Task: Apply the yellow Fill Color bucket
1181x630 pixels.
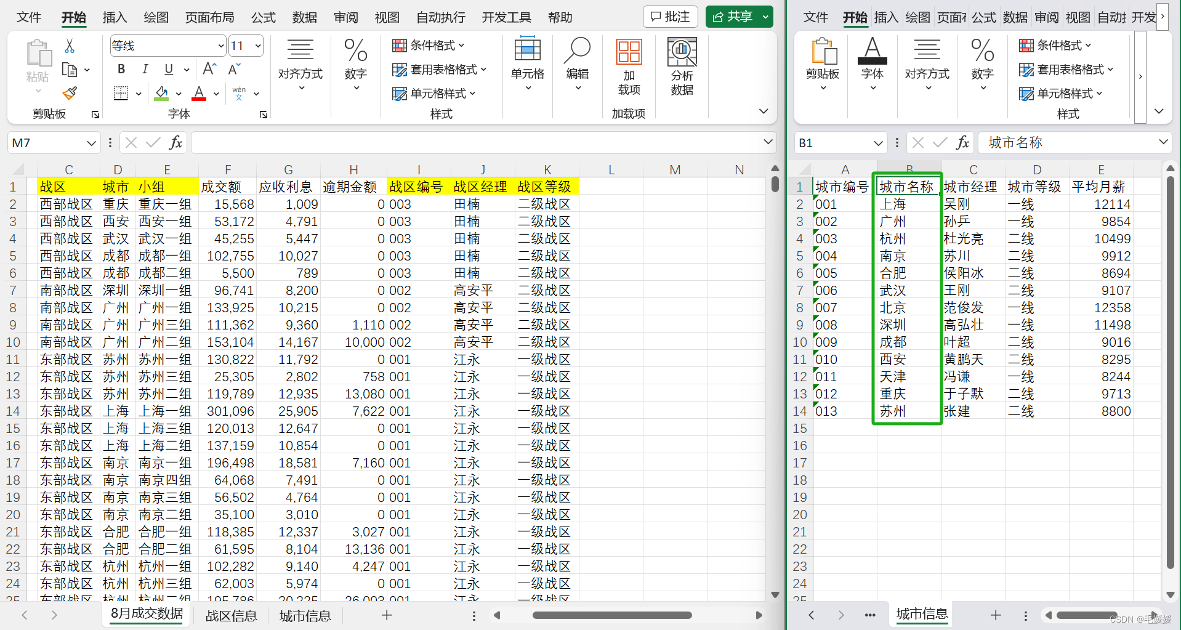Action: tap(162, 93)
